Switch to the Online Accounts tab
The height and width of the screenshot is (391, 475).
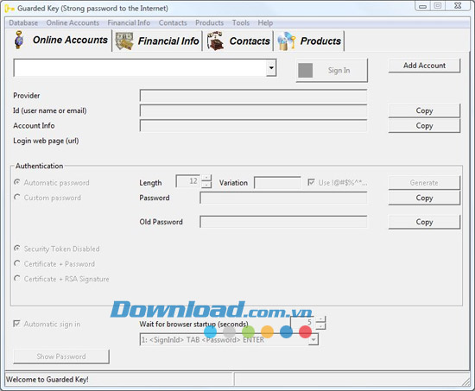(x=59, y=40)
